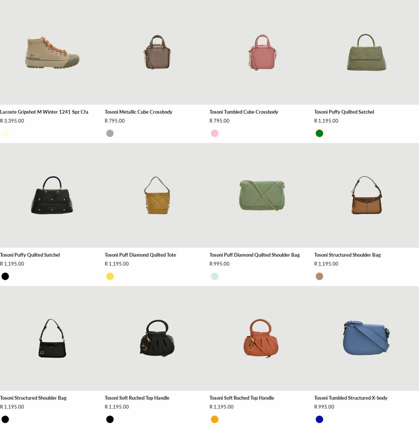This screenshot has height=429, width=419.
Task: Click the Tosoni Metallic Cube Crossbody title
Action: point(138,112)
